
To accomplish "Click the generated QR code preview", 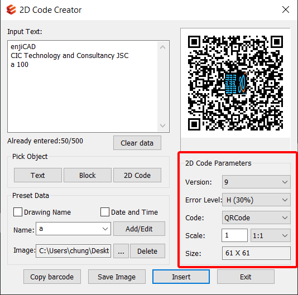I will 235,83.
